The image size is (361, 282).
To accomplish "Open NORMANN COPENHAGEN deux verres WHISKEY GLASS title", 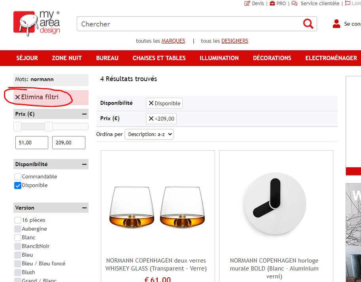I will click(x=156, y=265).
